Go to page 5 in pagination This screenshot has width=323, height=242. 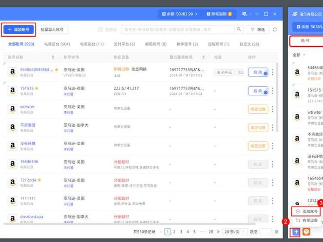[x=194, y=232]
